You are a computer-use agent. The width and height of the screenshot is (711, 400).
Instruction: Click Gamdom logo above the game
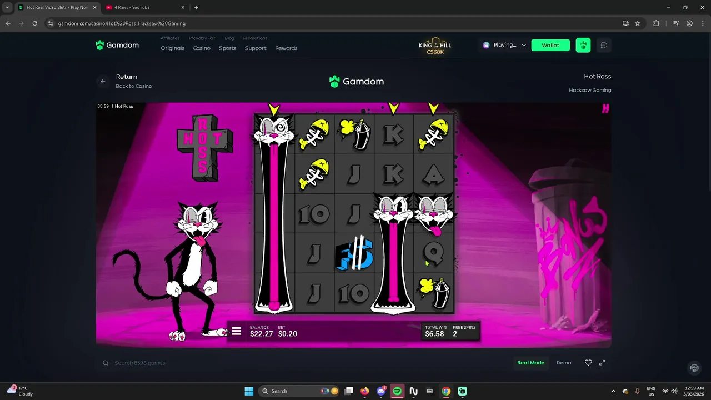click(357, 82)
